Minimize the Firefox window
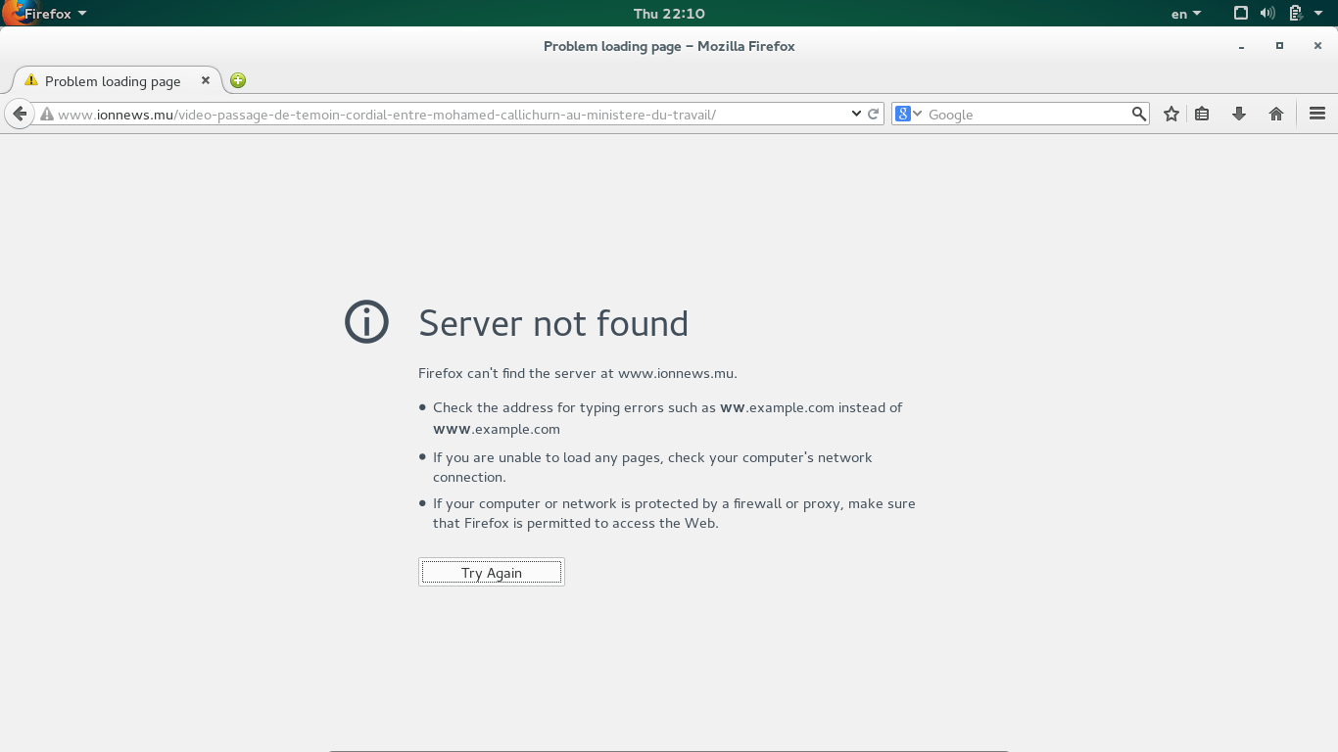 click(x=1242, y=46)
